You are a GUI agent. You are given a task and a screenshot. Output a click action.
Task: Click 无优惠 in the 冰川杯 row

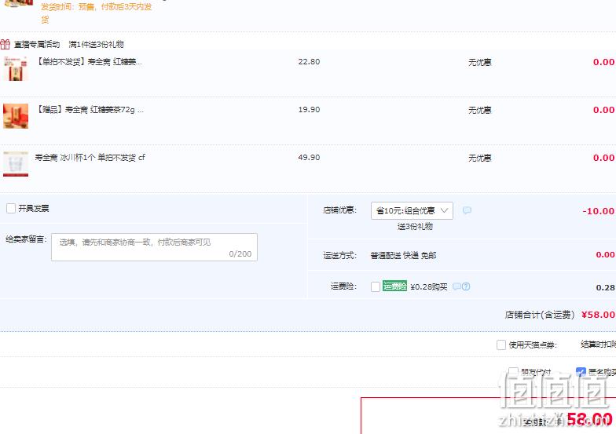pyautogui.click(x=479, y=158)
